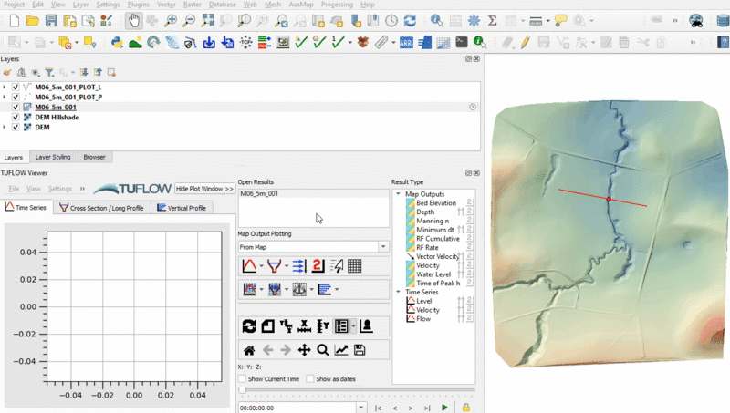This screenshot has width=730, height=413.
Task: Click the time series plot tool icon
Action: click(248, 266)
